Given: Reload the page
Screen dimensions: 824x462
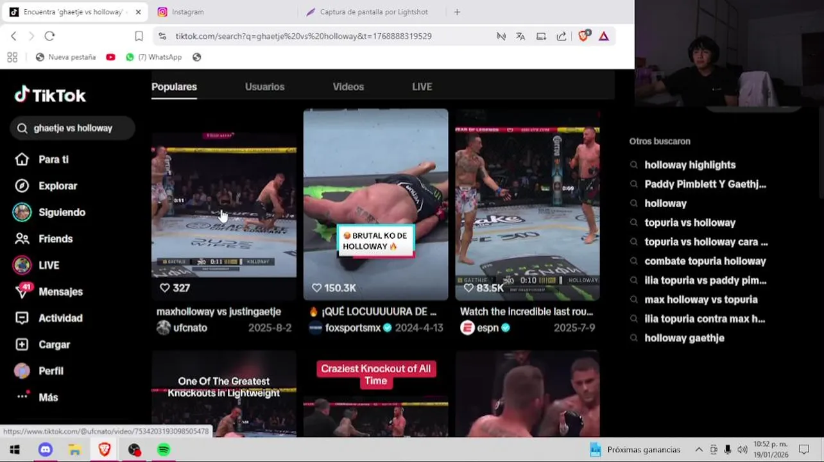Looking at the screenshot, I should (49, 36).
